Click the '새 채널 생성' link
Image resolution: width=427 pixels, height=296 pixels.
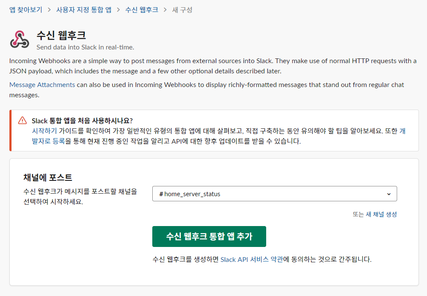pos(381,214)
